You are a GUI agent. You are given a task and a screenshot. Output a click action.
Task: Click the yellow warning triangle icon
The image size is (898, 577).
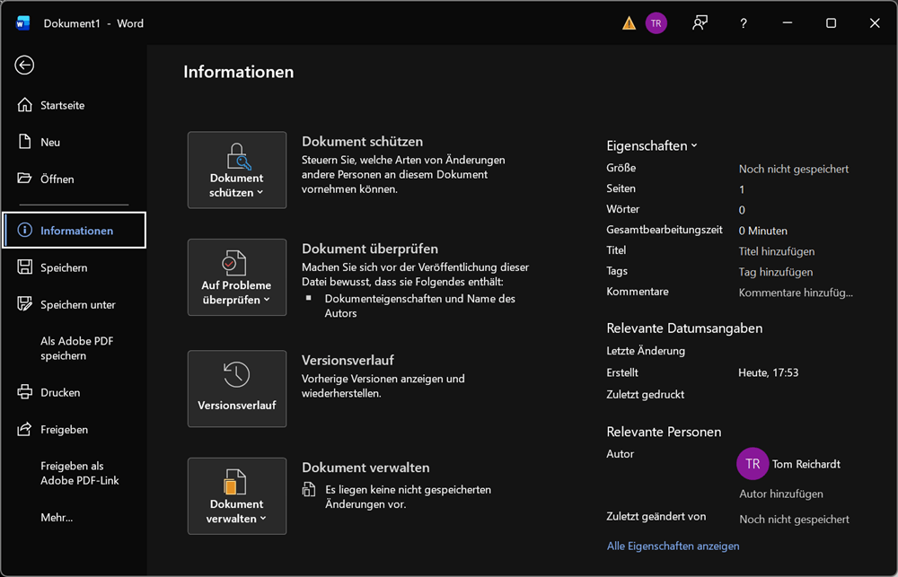pos(629,23)
